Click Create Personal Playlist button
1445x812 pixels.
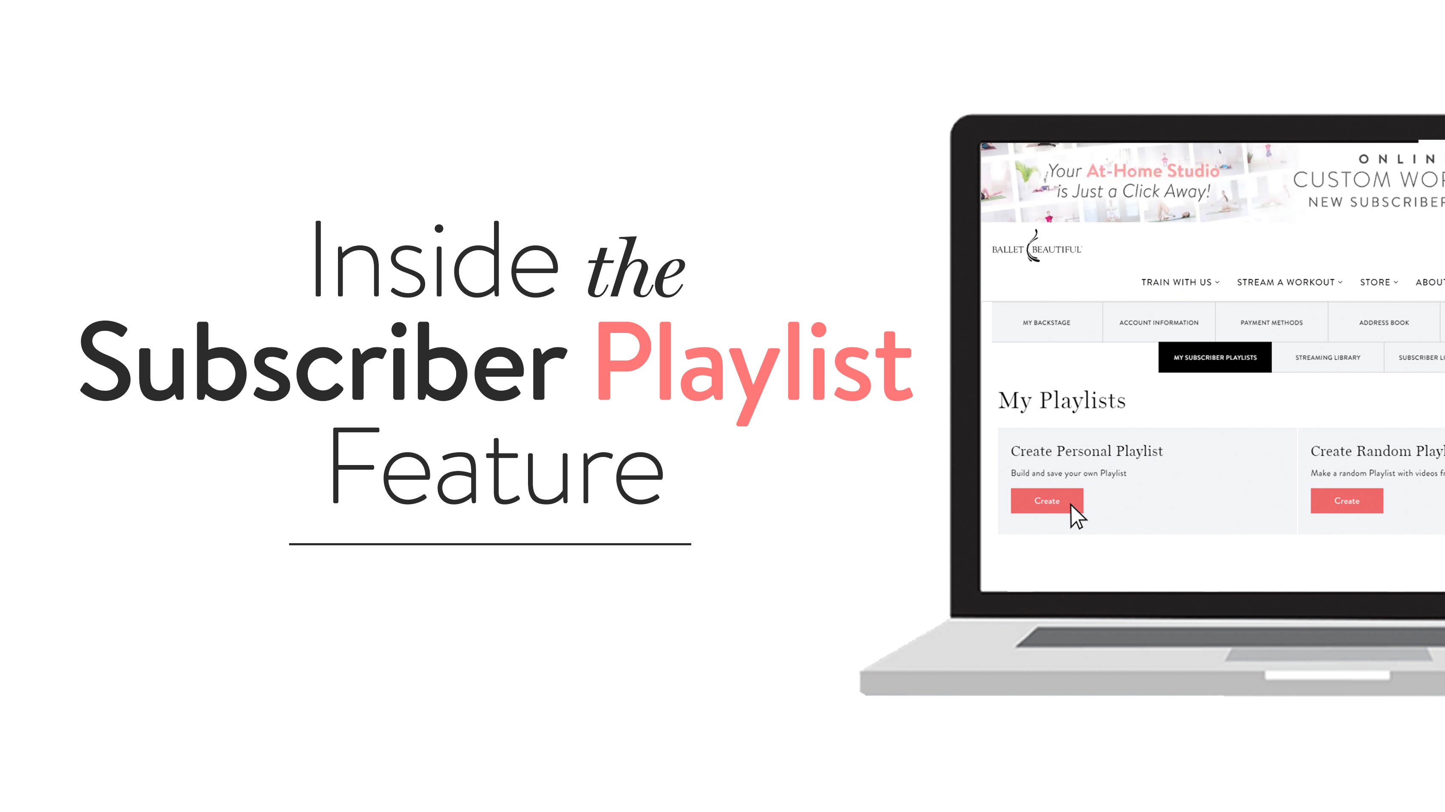1046,501
